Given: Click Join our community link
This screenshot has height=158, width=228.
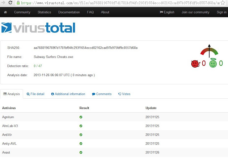Looking at the screenshot, I should (x=196, y=12).
